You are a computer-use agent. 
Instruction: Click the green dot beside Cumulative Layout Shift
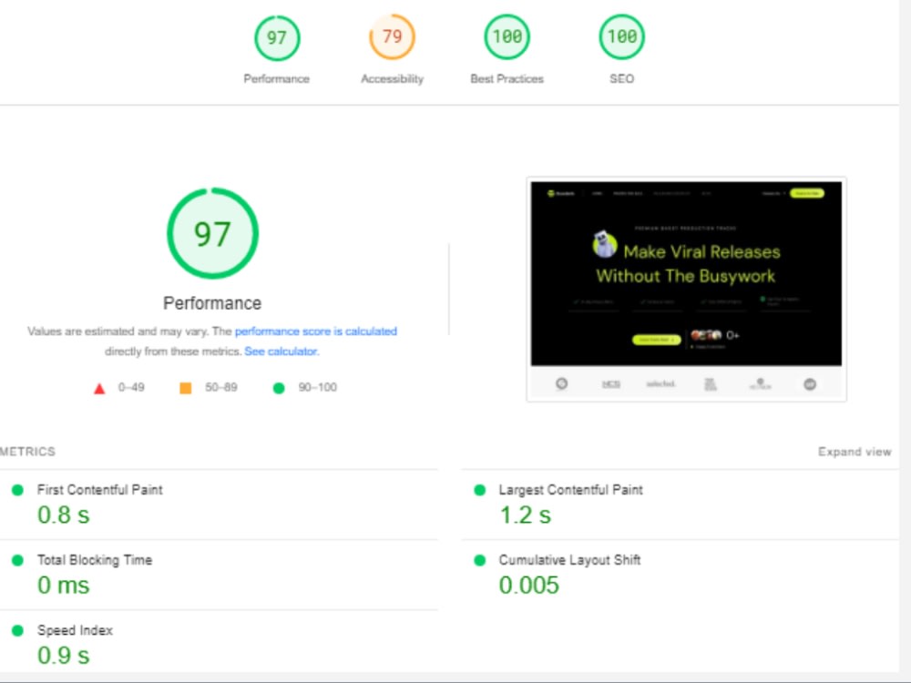[x=480, y=560]
